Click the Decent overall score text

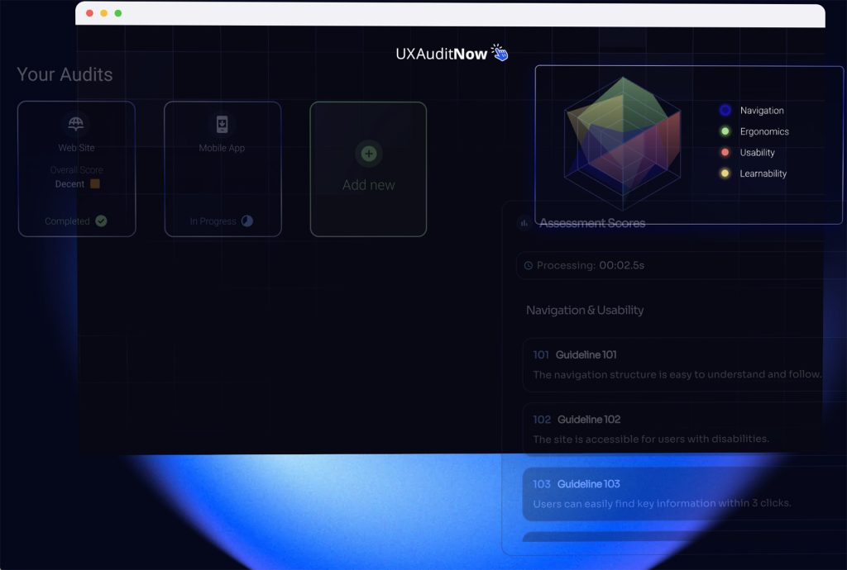(69, 184)
